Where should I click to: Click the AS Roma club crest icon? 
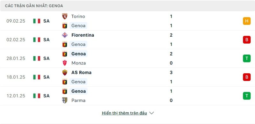pos(65,72)
